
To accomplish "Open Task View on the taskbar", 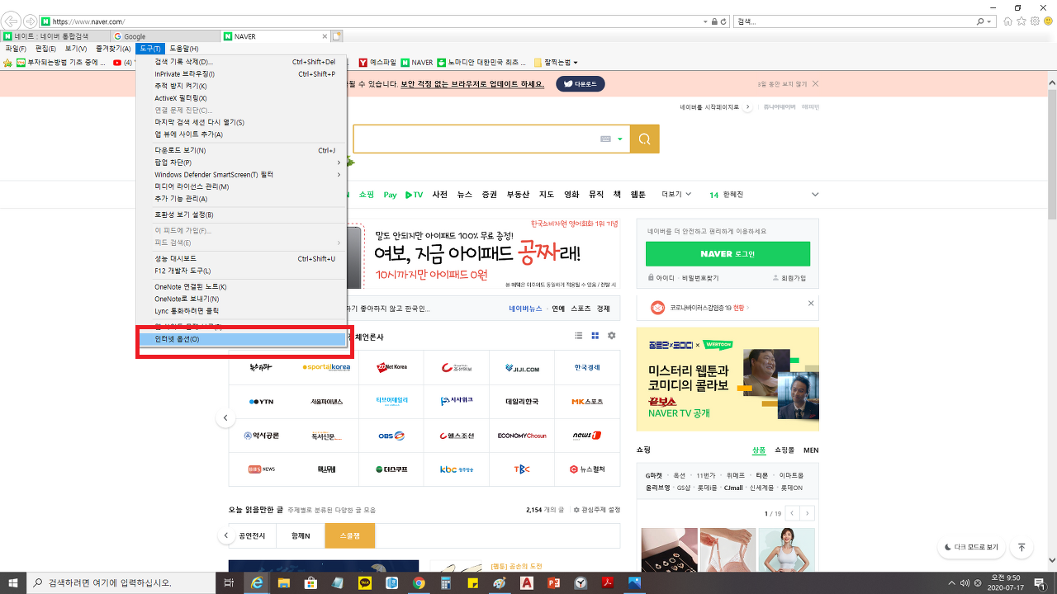I will 230,582.
